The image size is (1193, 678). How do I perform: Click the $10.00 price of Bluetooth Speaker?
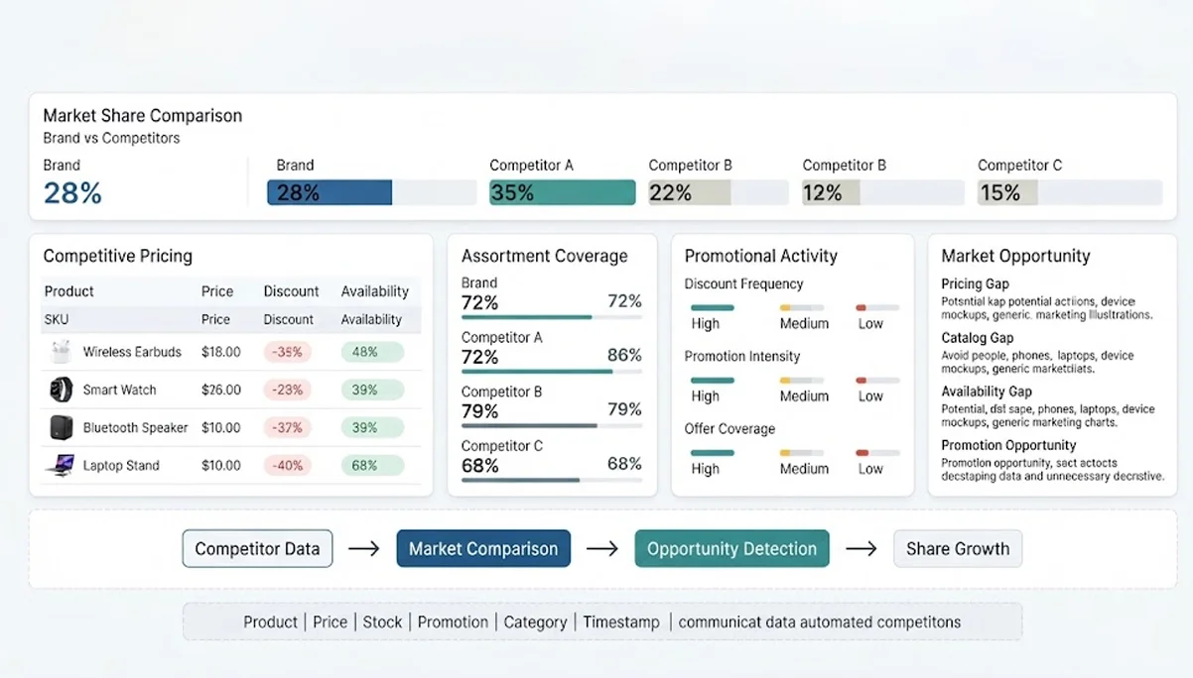221,427
